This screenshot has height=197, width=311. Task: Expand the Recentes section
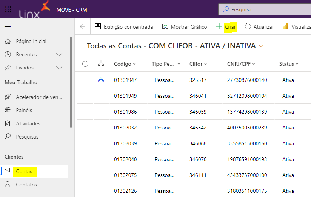tap(59, 55)
